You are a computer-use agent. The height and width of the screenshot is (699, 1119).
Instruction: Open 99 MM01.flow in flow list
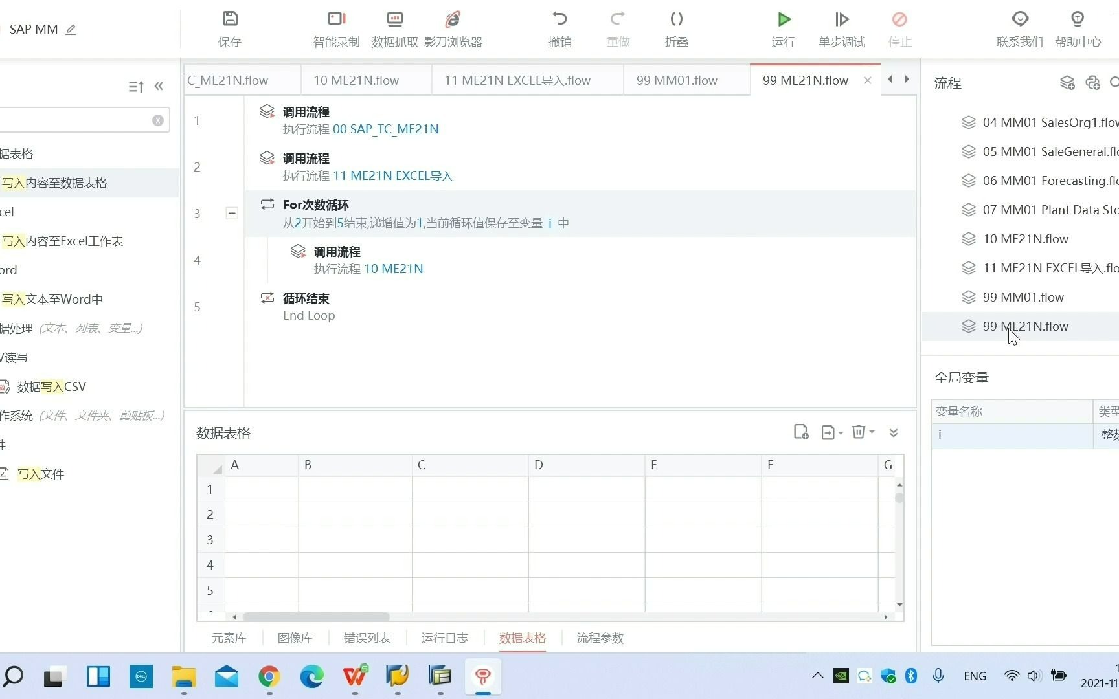(x=1023, y=297)
